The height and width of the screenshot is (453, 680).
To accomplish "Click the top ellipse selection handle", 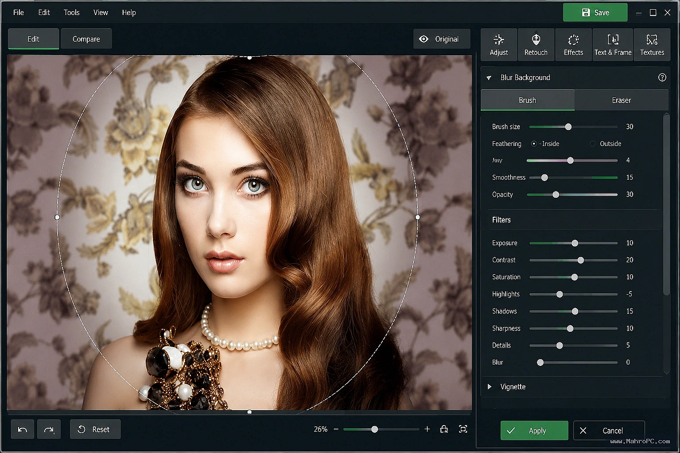I will (x=250, y=58).
